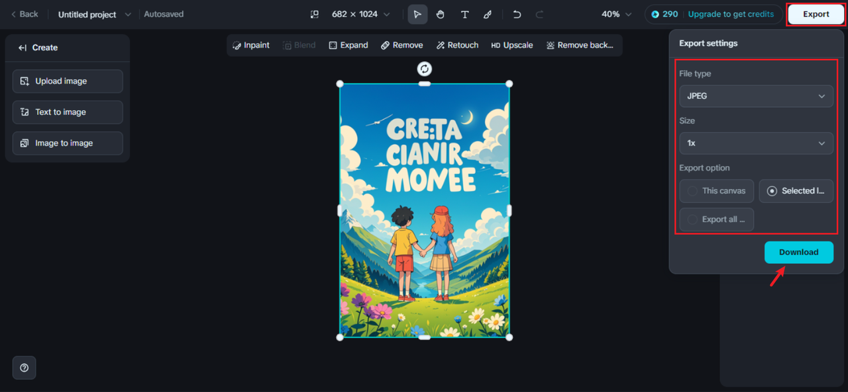Open the File type JPEG dropdown
Viewport: 848px width, 392px height.
pyautogui.click(x=756, y=96)
